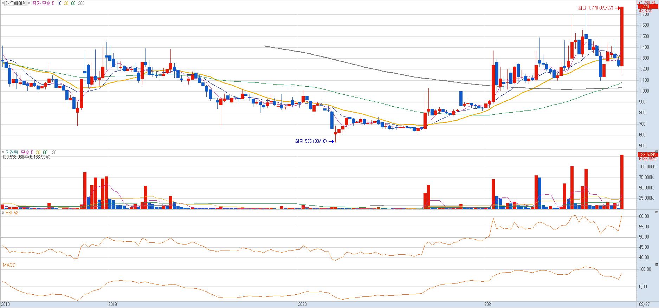Click the 대유에이텍 stock name button

click(x=16, y=3)
